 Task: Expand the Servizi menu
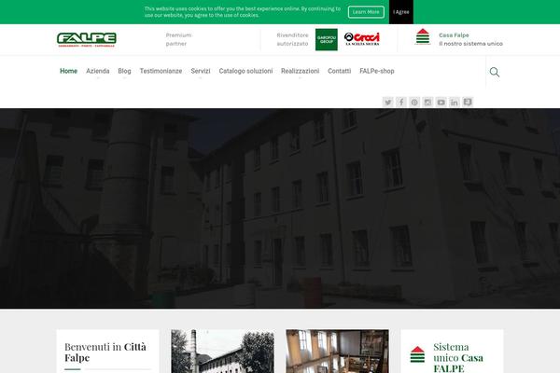pyautogui.click(x=201, y=71)
